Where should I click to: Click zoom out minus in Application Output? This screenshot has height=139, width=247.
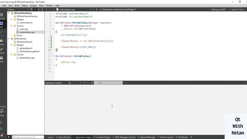tap(128, 83)
